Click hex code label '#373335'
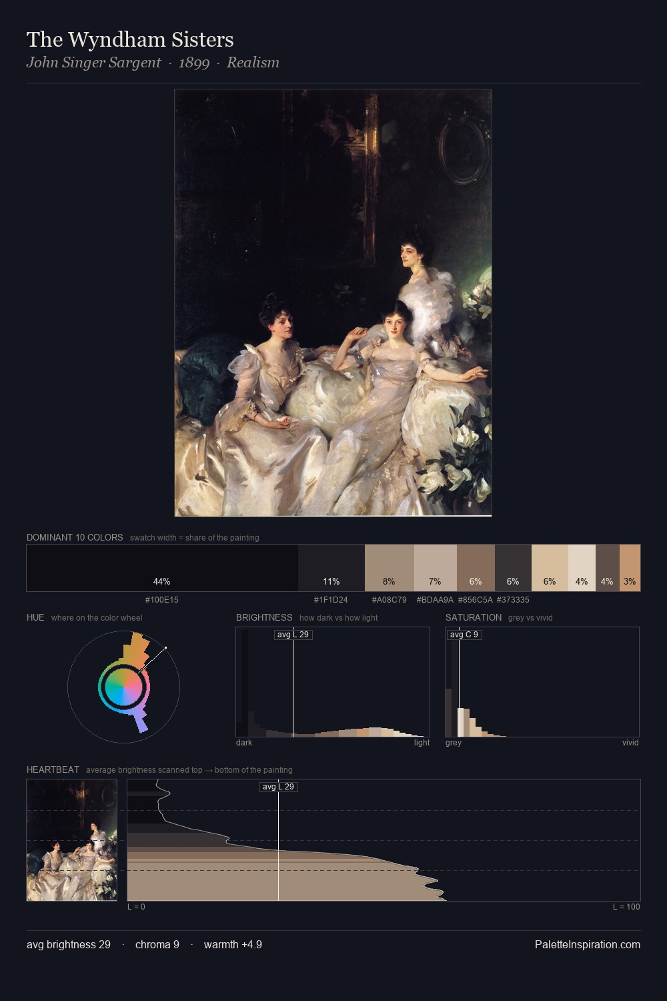 (x=513, y=599)
